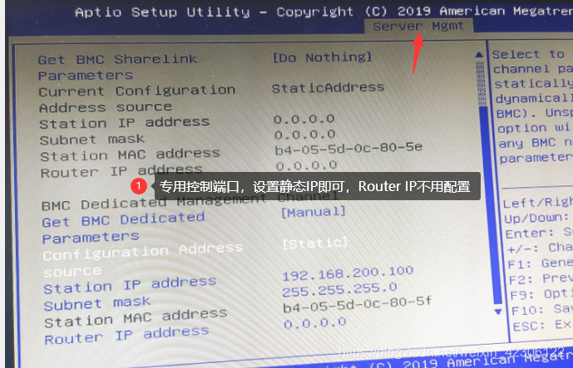Select the Server Mgmt tab

coord(418,27)
